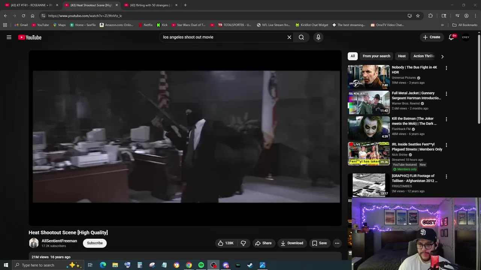481x270 pixels.
Task: Subscribe to AllSentientFreeman
Action: (95, 243)
